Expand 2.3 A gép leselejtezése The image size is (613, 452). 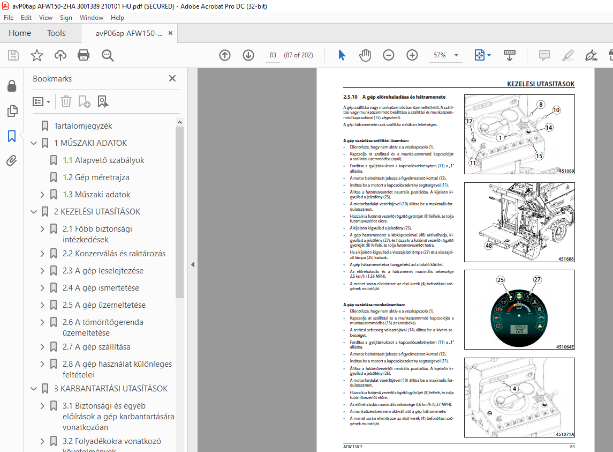(x=42, y=271)
